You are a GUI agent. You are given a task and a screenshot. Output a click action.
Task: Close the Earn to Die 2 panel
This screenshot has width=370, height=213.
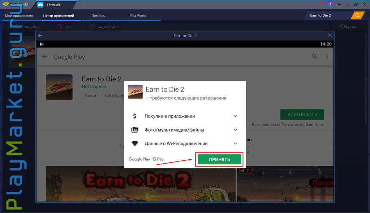tap(330, 35)
